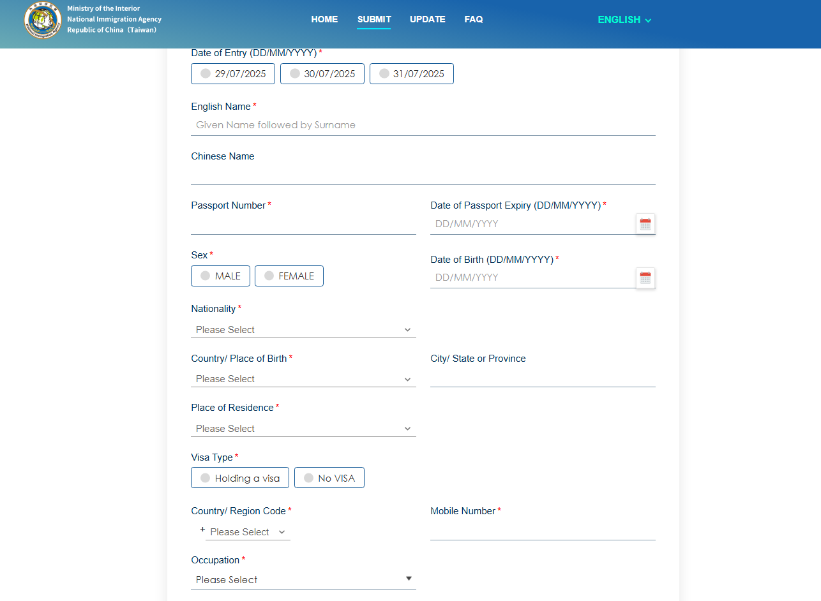Open the ENGLISH language selector

(x=624, y=20)
